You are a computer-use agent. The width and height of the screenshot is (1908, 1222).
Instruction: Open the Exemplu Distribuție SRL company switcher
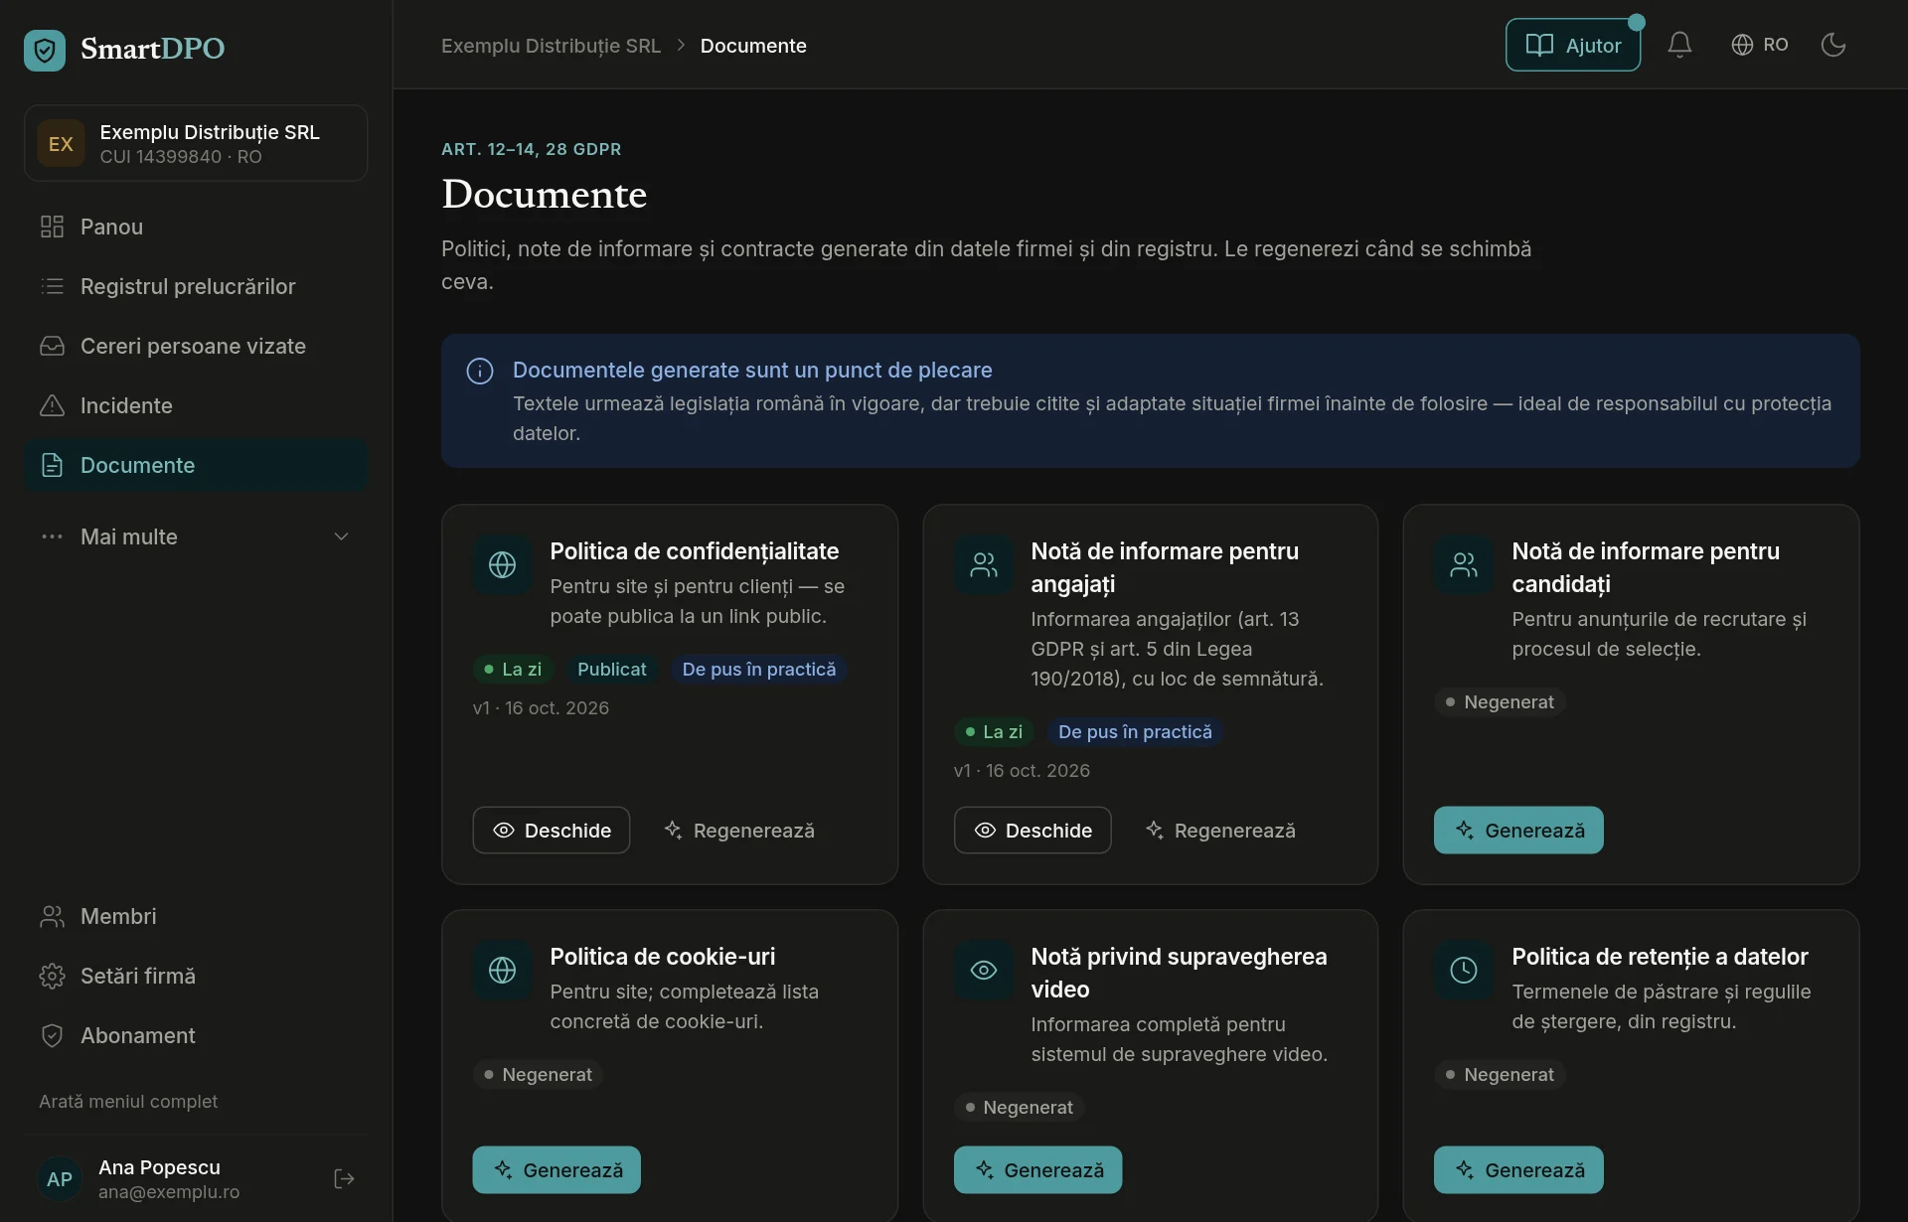pos(196,143)
